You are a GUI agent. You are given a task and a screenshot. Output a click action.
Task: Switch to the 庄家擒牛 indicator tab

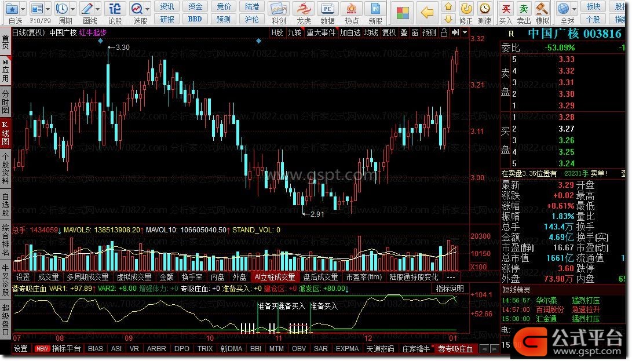point(415,348)
